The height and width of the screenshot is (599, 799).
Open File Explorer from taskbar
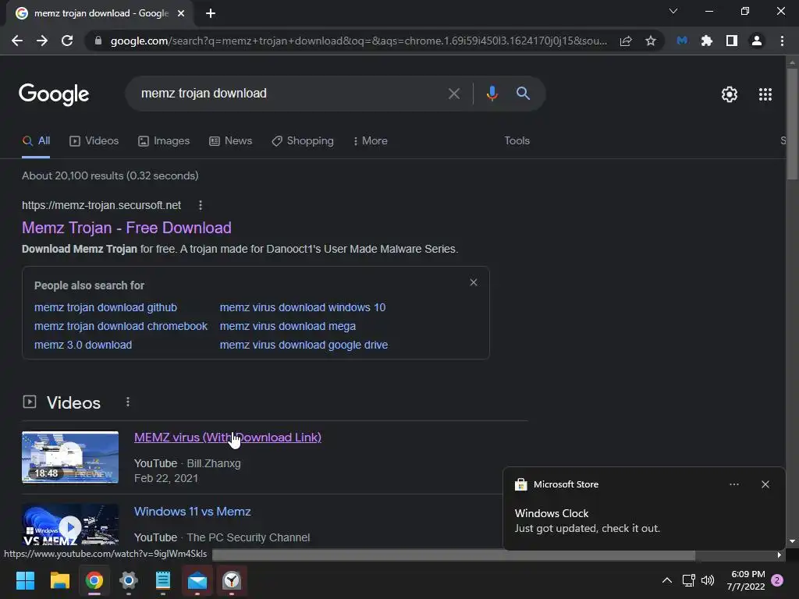point(59,580)
